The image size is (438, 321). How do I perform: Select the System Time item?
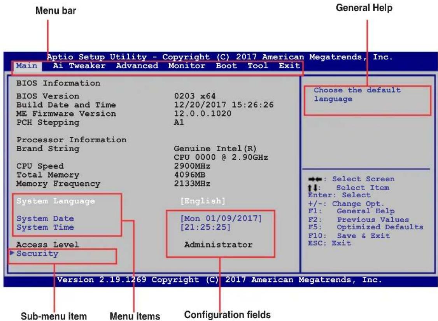click(x=45, y=227)
